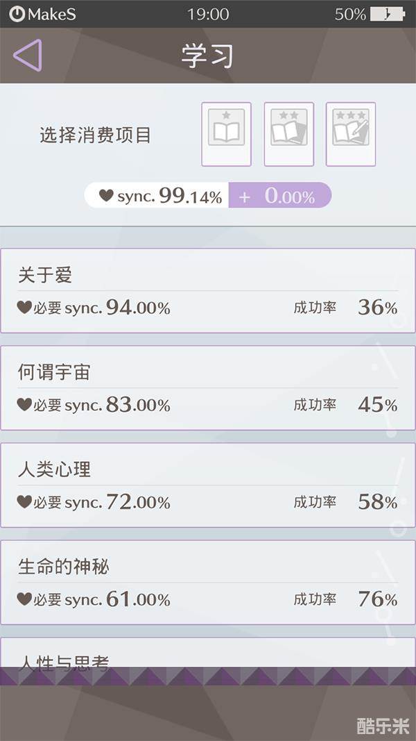Tap the sync. 99.14% indicator
This screenshot has height=741, width=416.
pyautogui.click(x=164, y=196)
